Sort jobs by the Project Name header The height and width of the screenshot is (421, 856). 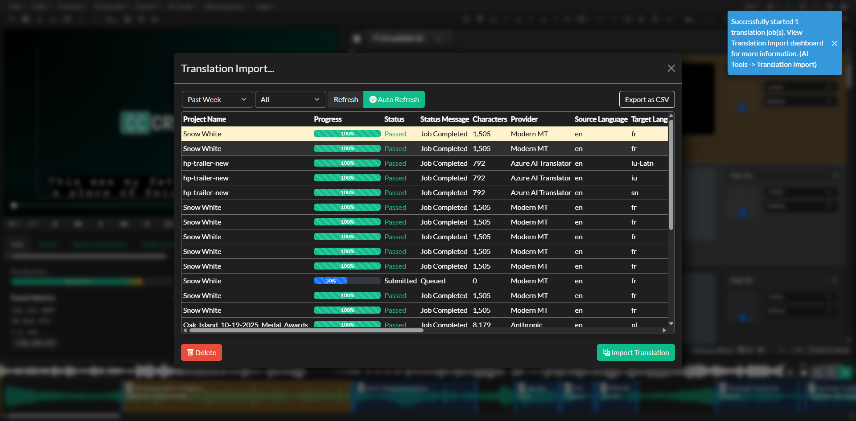coord(205,119)
